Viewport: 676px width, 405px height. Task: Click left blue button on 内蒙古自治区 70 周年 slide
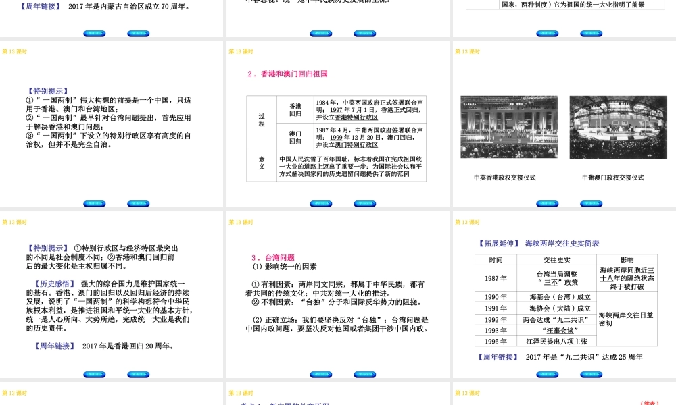[95, 34]
